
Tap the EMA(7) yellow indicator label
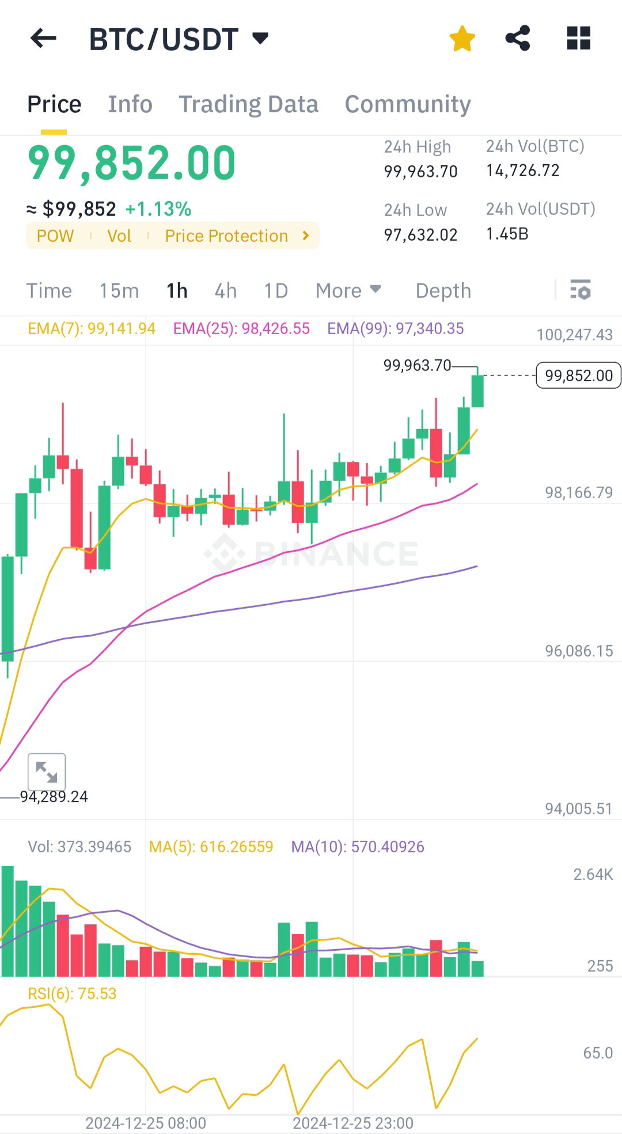pyautogui.click(x=92, y=329)
